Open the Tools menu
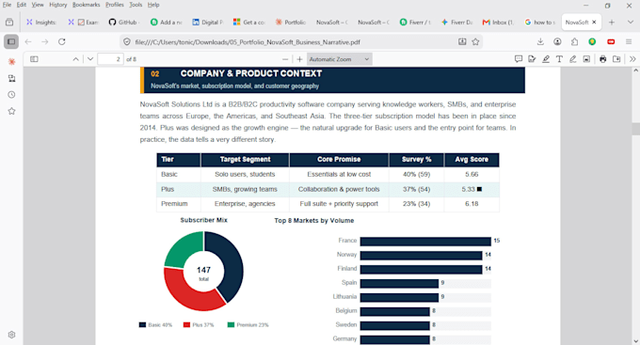The width and height of the screenshot is (640, 345). tap(136, 5)
